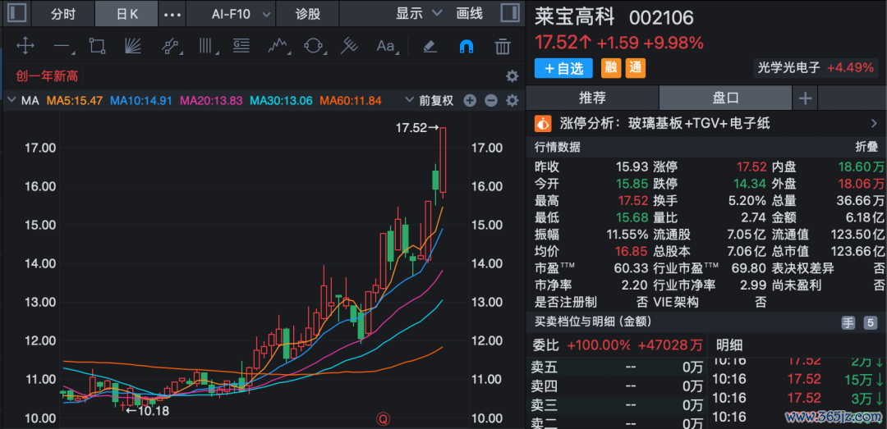
Task: Click the ＋自选 add to watchlist button
Action: point(563,68)
